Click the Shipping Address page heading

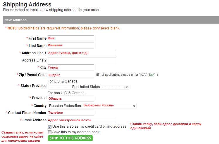27,5
